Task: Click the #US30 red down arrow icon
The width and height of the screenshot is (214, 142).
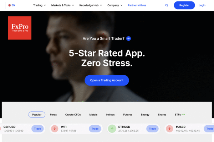Action: [x=169, y=129]
